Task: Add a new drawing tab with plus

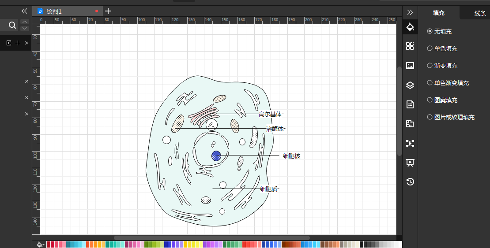Action: pyautogui.click(x=108, y=11)
